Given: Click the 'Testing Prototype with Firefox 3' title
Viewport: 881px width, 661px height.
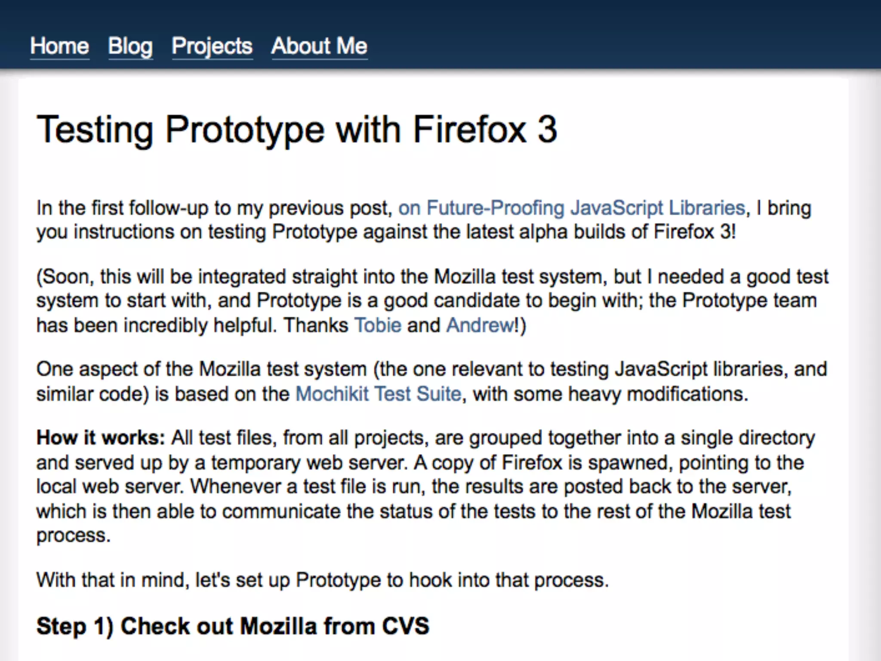Looking at the screenshot, I should pyautogui.click(x=297, y=129).
